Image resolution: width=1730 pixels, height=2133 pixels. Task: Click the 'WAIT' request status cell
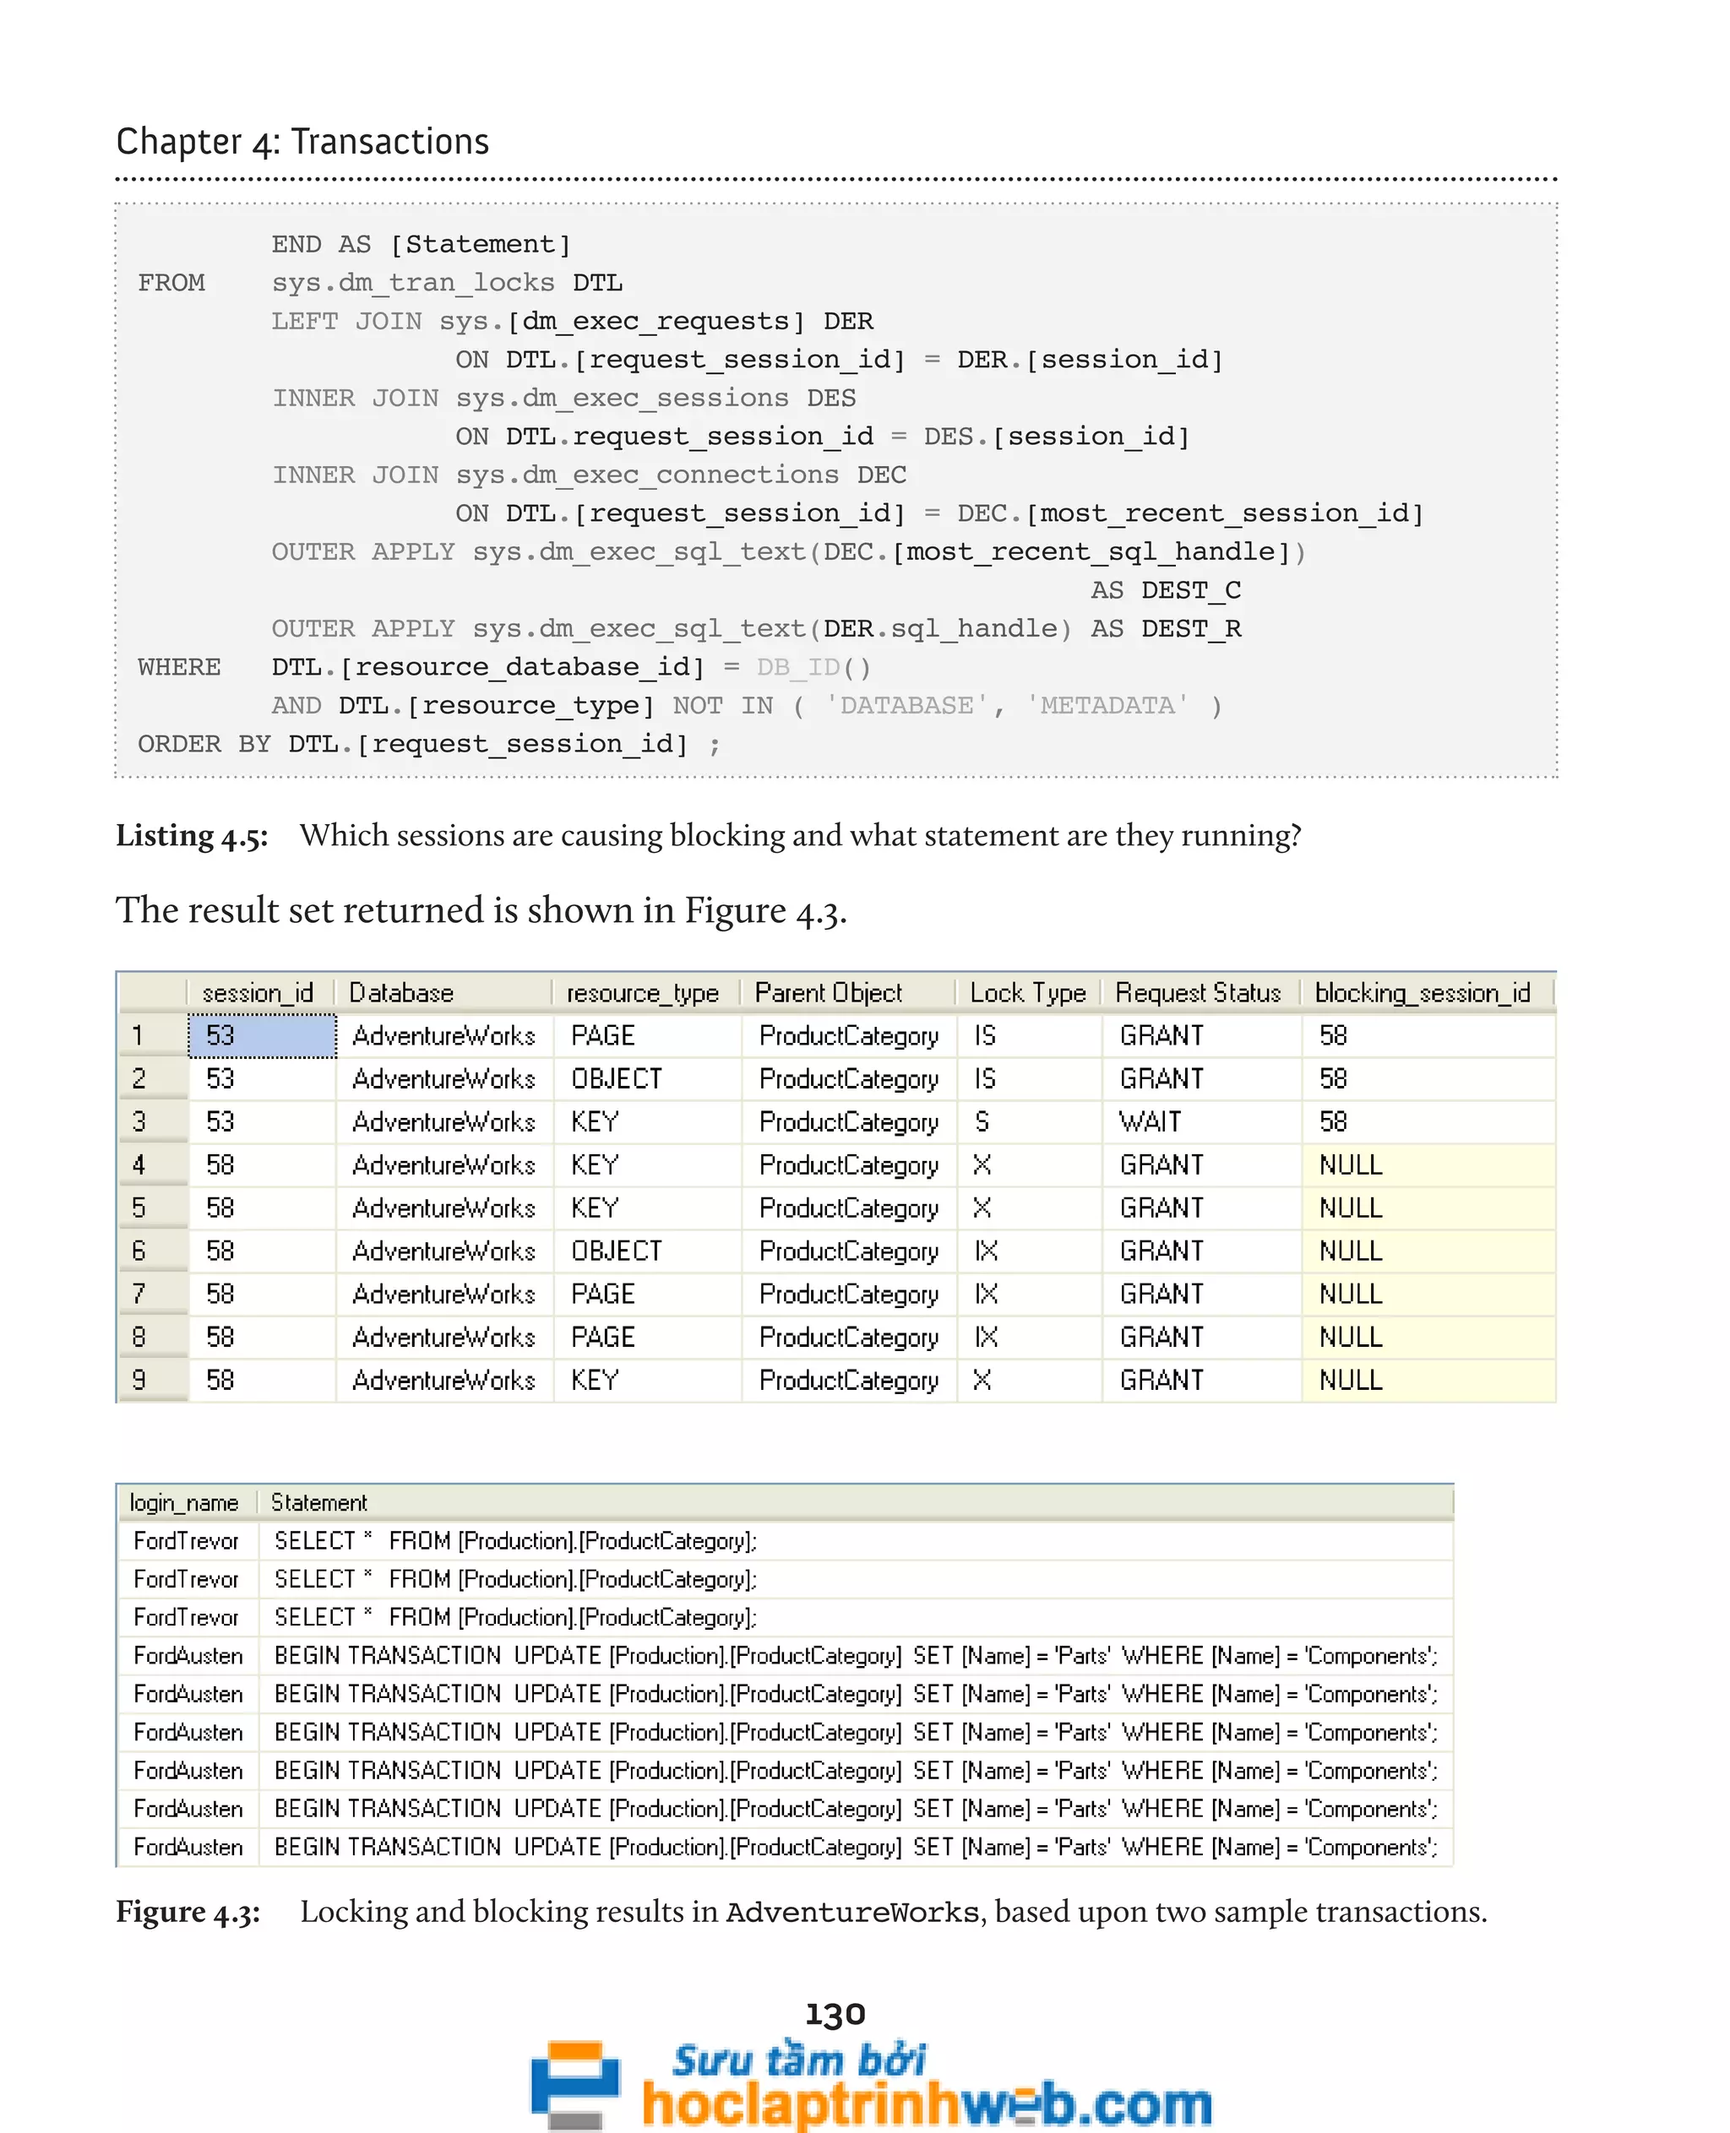click(1201, 1121)
